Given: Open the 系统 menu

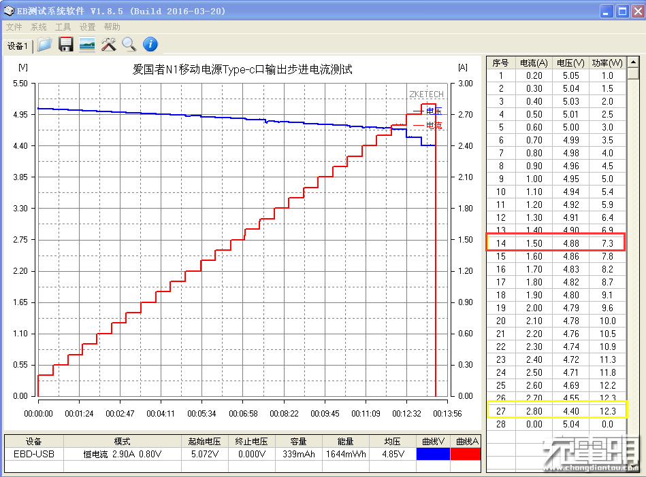Looking at the screenshot, I should point(39,27).
